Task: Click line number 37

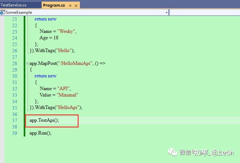Action: 14,120
